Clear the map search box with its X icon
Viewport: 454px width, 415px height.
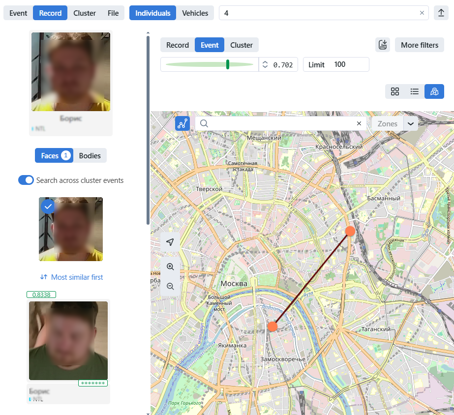tap(359, 123)
